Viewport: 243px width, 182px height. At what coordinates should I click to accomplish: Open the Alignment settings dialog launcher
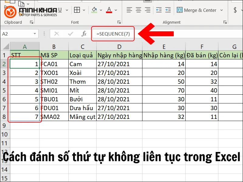coord(225,22)
